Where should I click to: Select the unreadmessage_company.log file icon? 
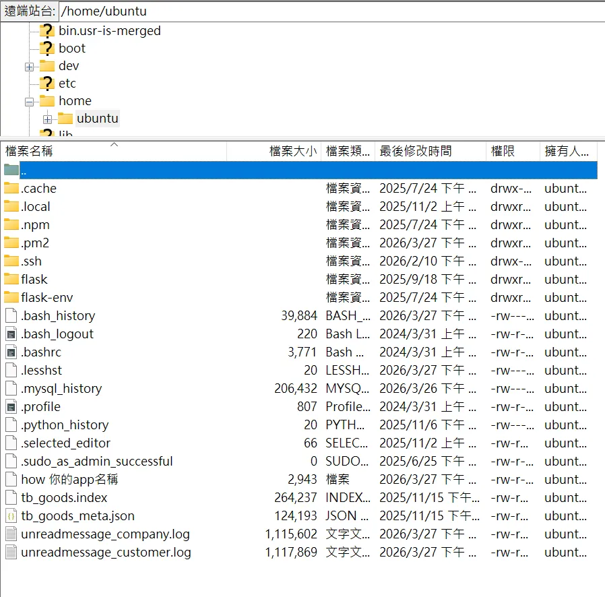pyautogui.click(x=11, y=534)
